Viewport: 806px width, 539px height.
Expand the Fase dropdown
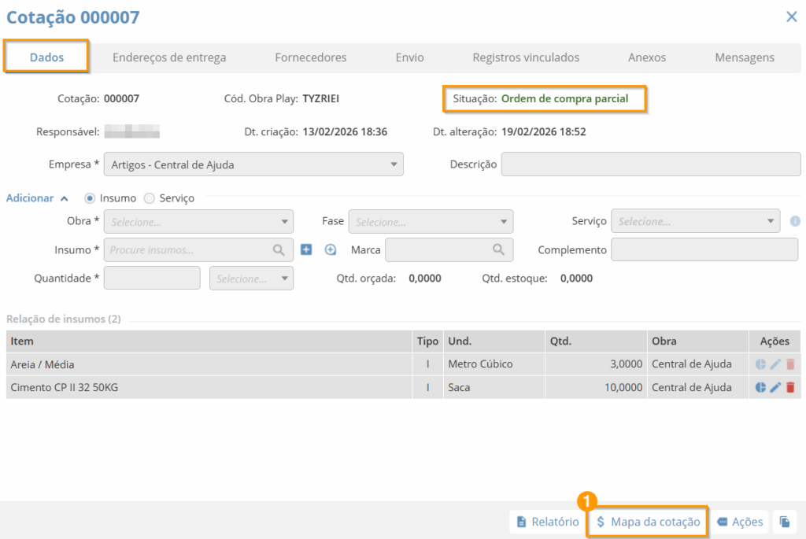[x=431, y=222]
